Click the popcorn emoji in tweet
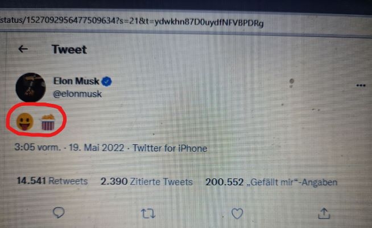This screenshot has width=372, height=228. tap(48, 121)
